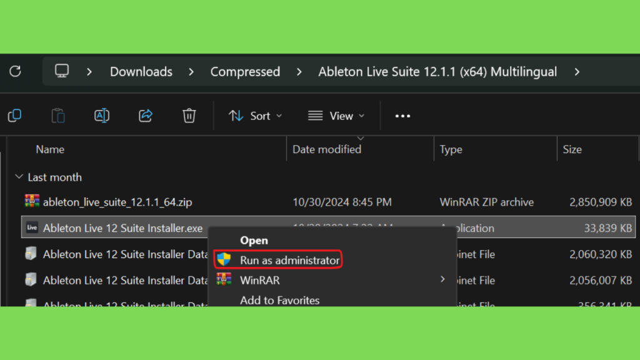This screenshot has width=640, height=360.
Task: Click WinRAR ZIP archive type cell
Action: coord(486,202)
